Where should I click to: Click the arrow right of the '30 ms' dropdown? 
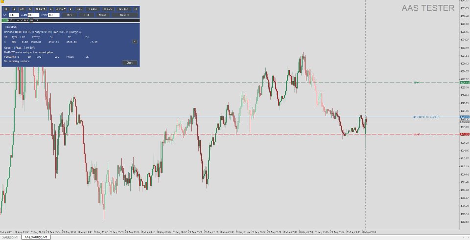[x=70, y=9]
